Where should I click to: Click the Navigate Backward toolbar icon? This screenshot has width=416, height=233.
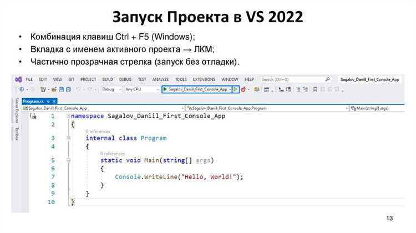coord(22,89)
